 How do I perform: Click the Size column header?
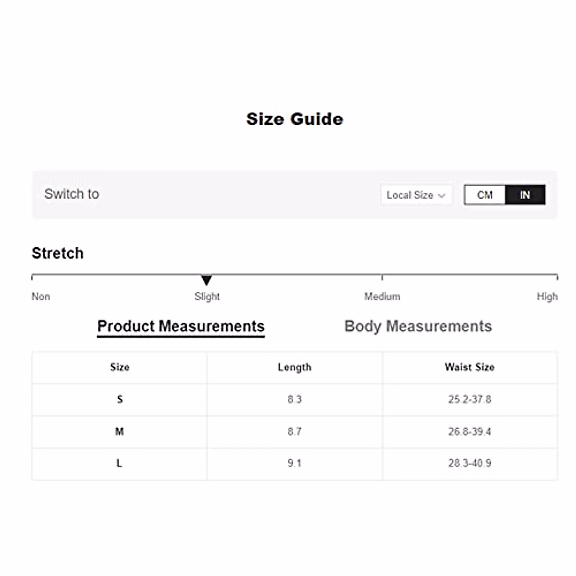120,367
